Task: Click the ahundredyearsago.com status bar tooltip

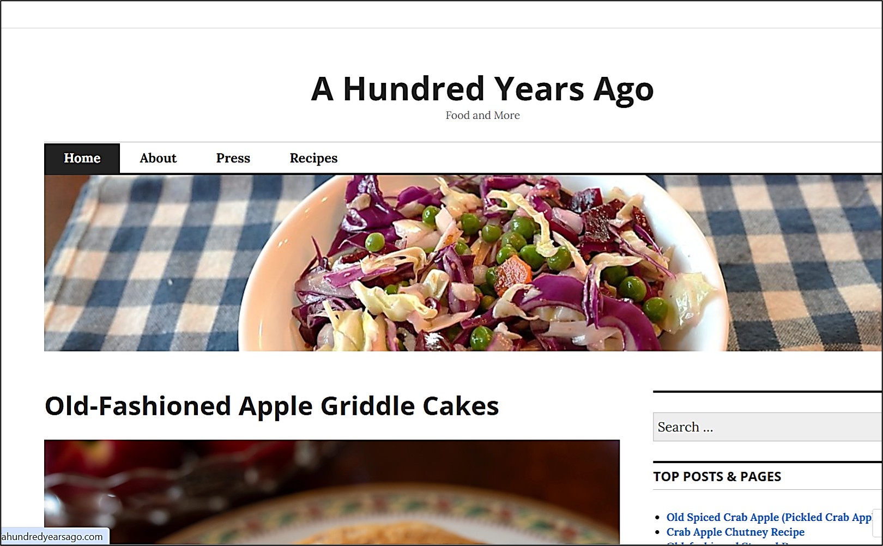Action: click(52, 536)
